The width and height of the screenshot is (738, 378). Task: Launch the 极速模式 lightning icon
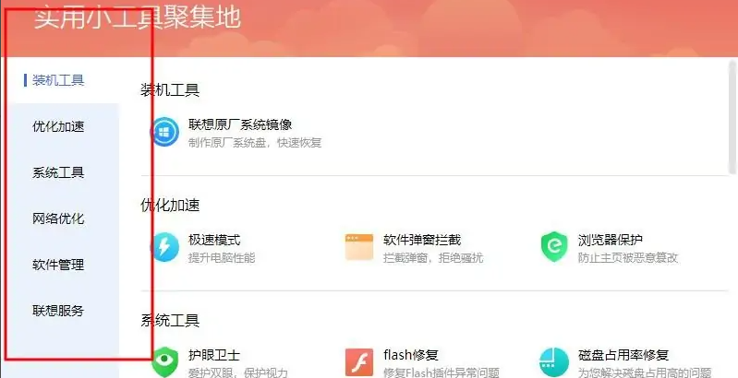pos(164,247)
